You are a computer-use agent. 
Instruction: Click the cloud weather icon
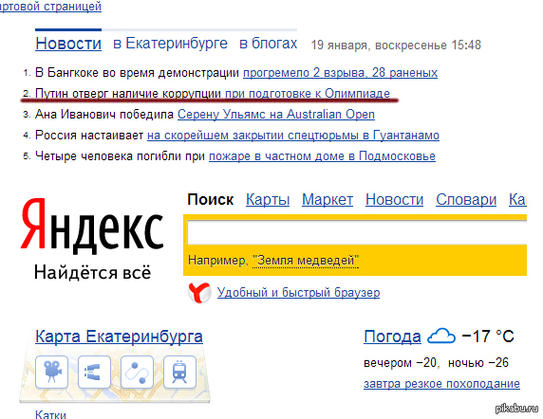(x=441, y=336)
